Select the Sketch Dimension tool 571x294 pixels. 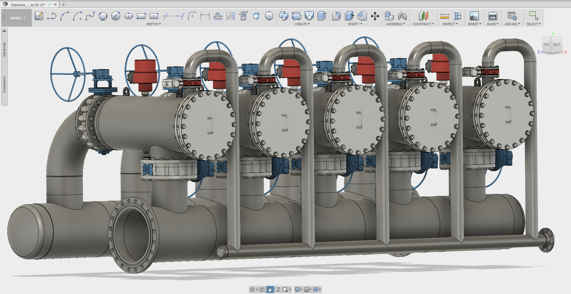click(205, 16)
